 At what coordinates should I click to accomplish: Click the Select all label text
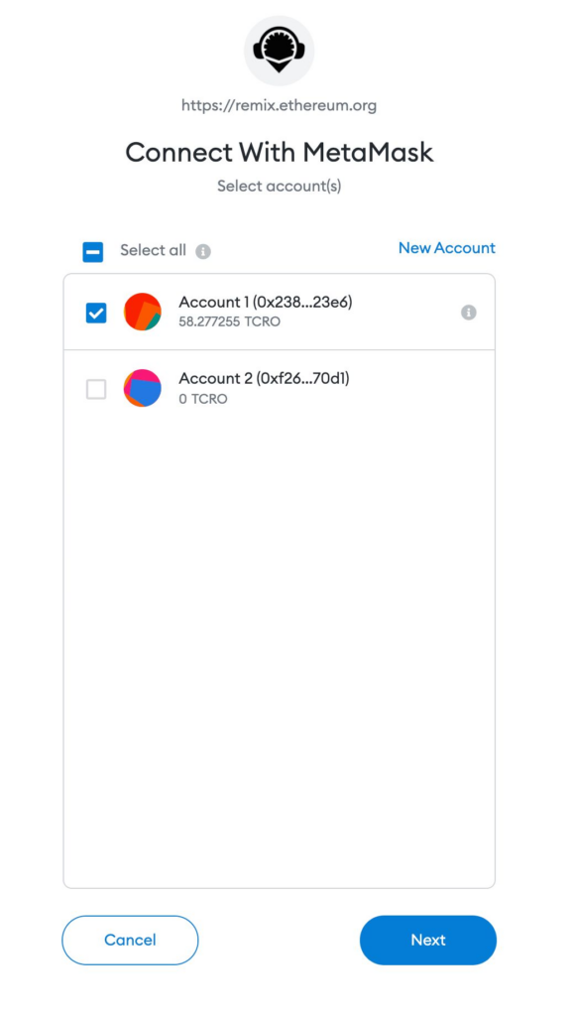point(154,251)
